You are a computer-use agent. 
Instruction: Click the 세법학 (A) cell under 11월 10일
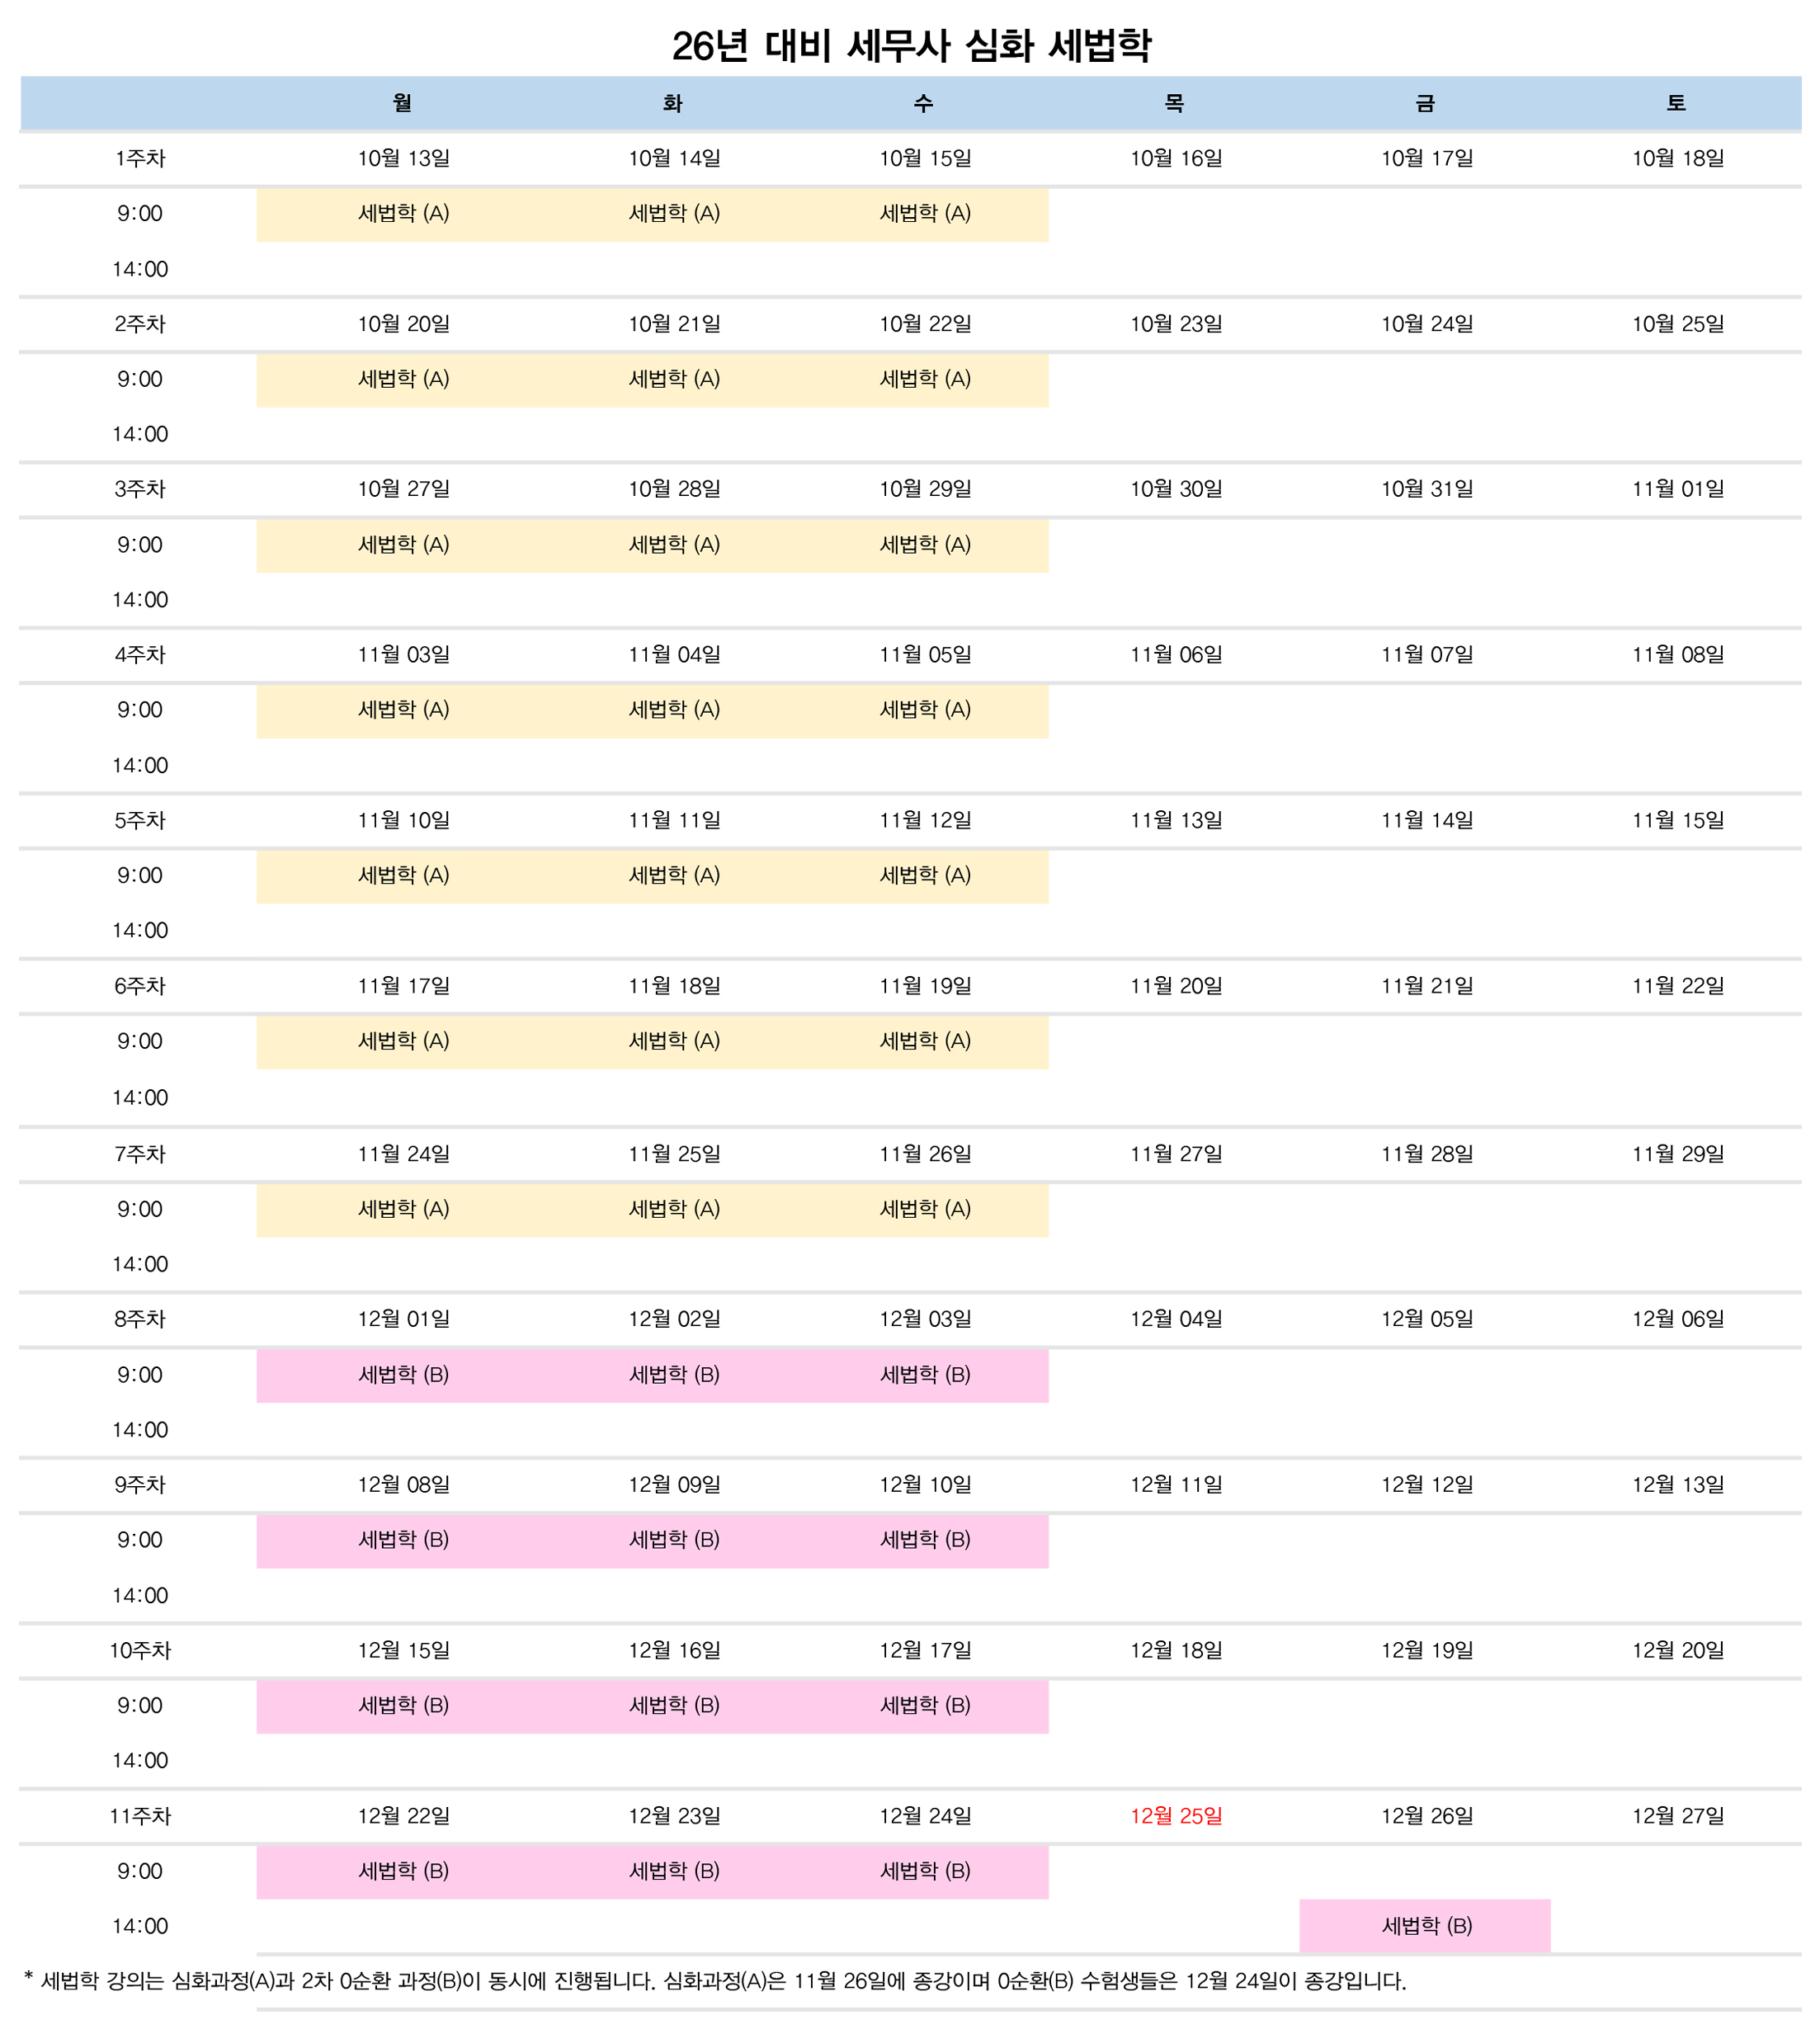[x=403, y=876]
